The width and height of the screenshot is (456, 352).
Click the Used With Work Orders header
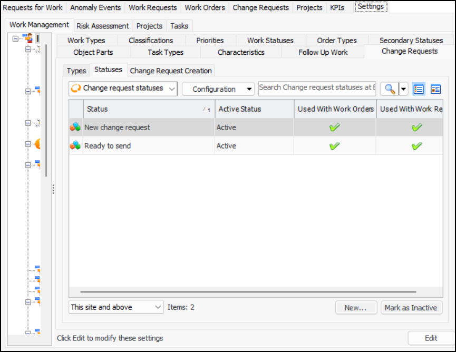click(335, 109)
